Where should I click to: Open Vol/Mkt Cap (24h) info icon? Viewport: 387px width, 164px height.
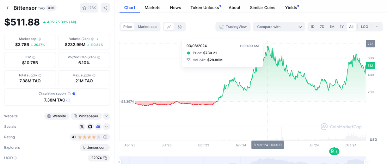(x=99, y=57)
